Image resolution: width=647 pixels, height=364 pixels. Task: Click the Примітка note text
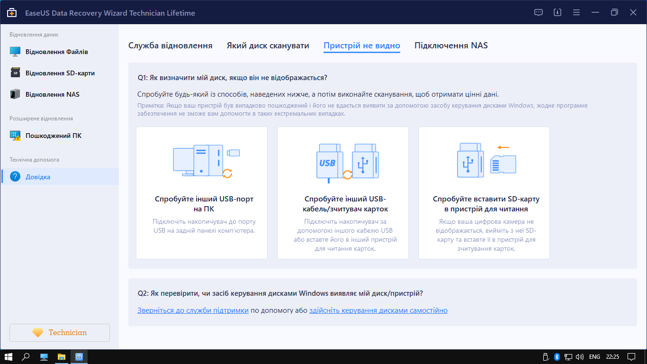point(362,110)
